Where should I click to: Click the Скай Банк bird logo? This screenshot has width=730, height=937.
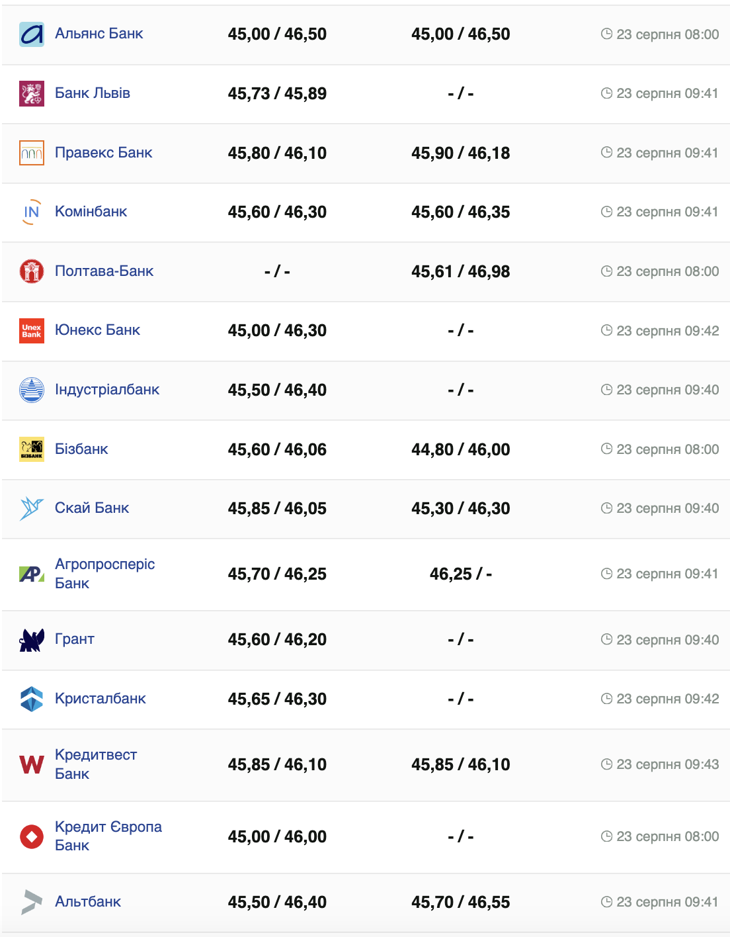coord(32,508)
